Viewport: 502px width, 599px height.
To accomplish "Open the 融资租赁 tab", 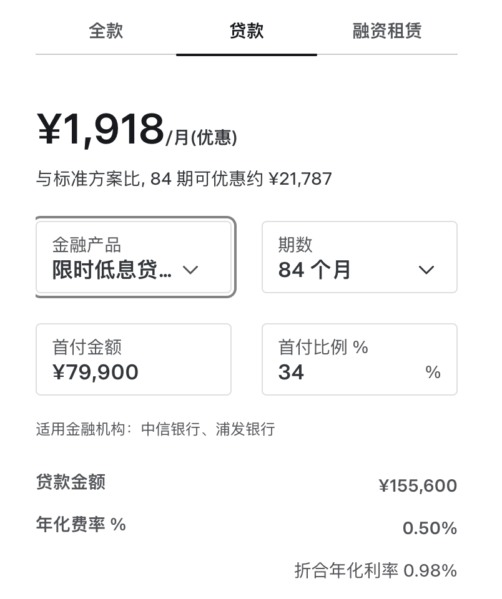I will tap(387, 31).
